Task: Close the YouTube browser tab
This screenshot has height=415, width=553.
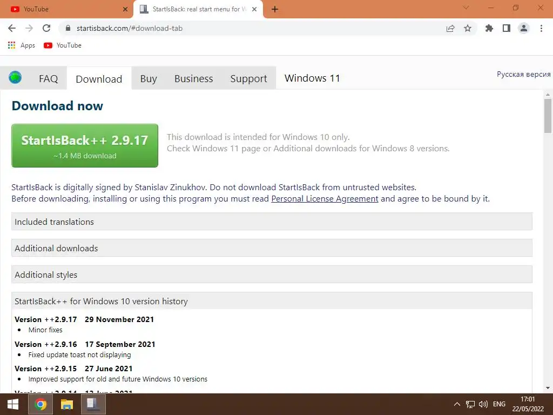Action: (x=125, y=9)
